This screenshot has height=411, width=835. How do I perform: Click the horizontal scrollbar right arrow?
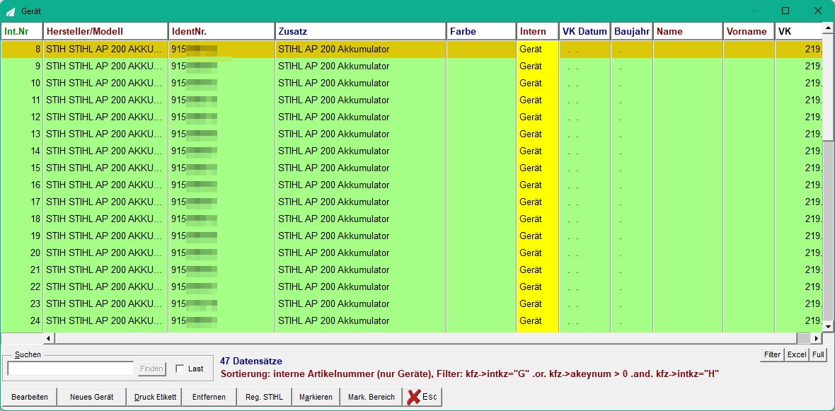817,338
